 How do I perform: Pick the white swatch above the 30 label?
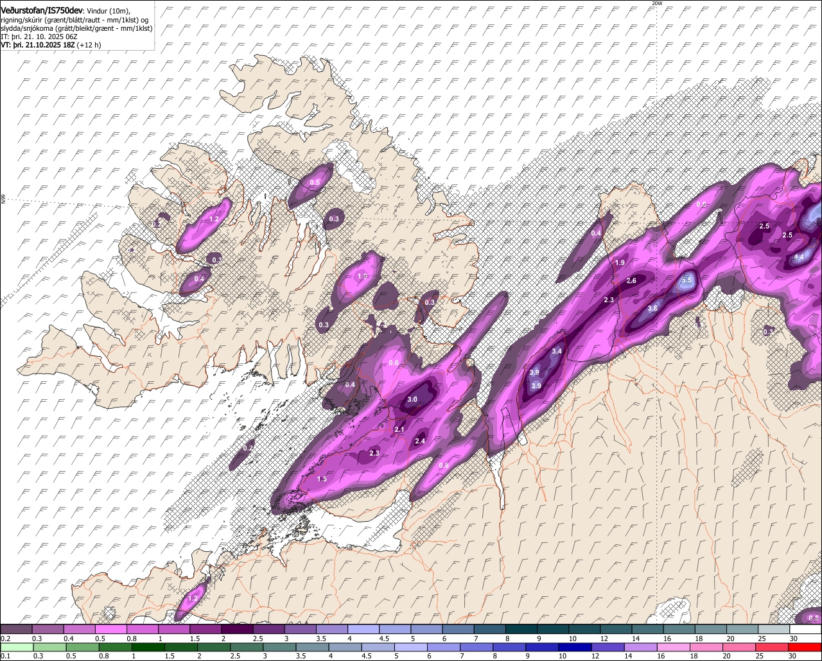805,629
